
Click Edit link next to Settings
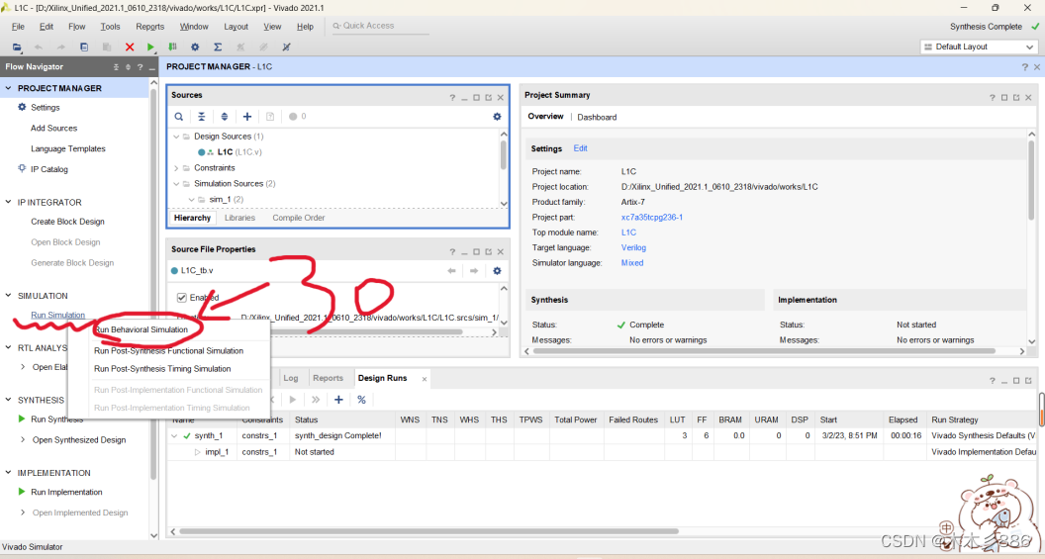(581, 148)
